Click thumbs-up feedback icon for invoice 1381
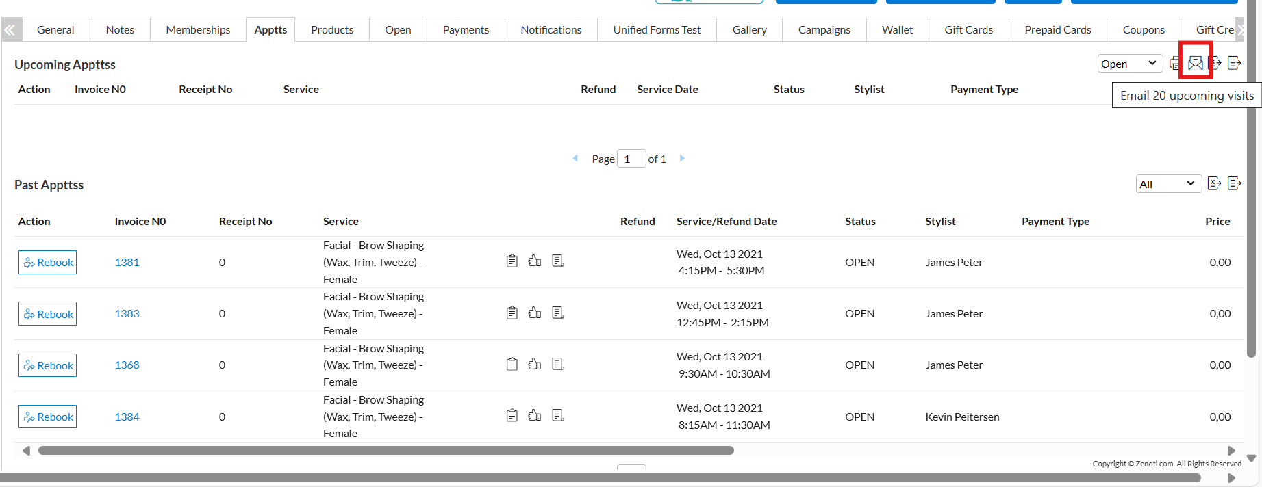Screen dimensions: 1262x487 [535, 261]
